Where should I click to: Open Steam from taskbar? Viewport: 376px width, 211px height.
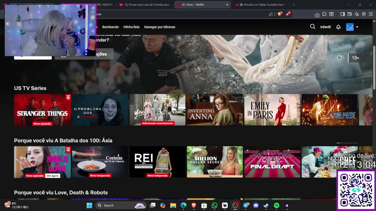click(266, 205)
